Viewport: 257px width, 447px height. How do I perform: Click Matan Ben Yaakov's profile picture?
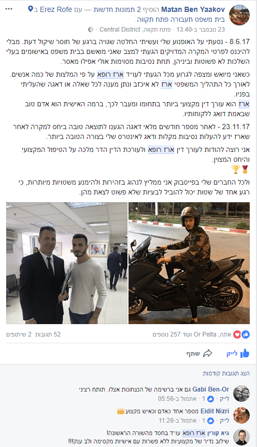pos(239,15)
